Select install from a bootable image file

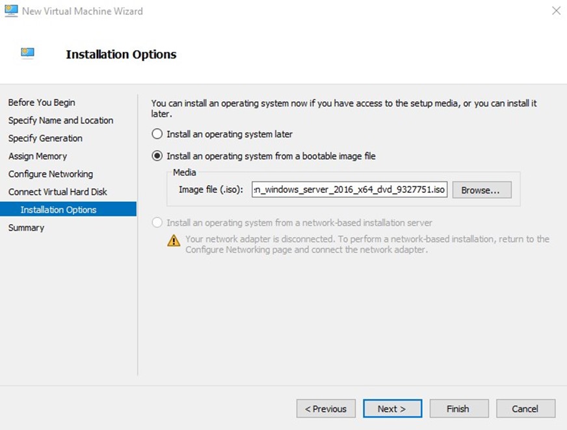[157, 156]
